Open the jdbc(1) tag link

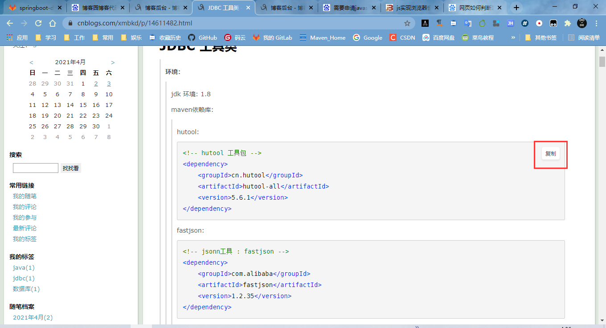point(24,278)
